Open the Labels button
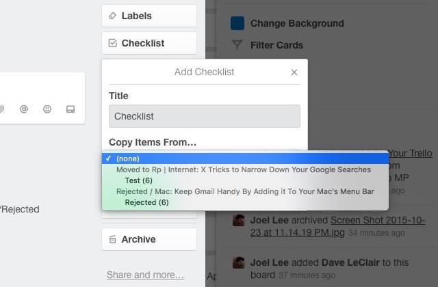 (x=149, y=16)
